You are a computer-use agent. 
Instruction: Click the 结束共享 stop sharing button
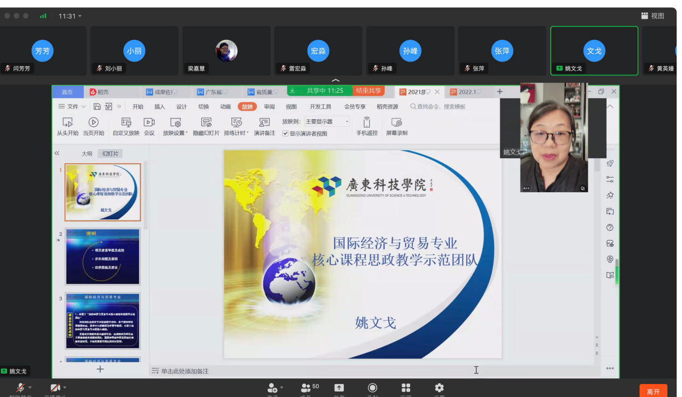(369, 91)
